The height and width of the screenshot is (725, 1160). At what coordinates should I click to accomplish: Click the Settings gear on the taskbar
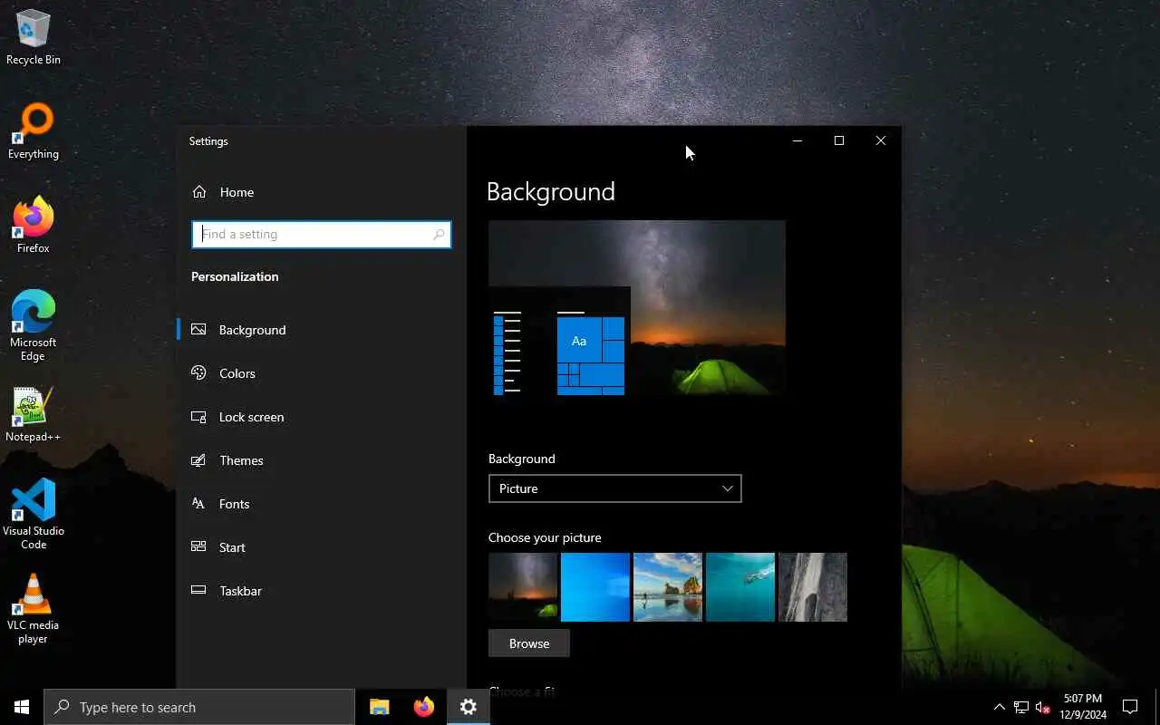tap(469, 707)
